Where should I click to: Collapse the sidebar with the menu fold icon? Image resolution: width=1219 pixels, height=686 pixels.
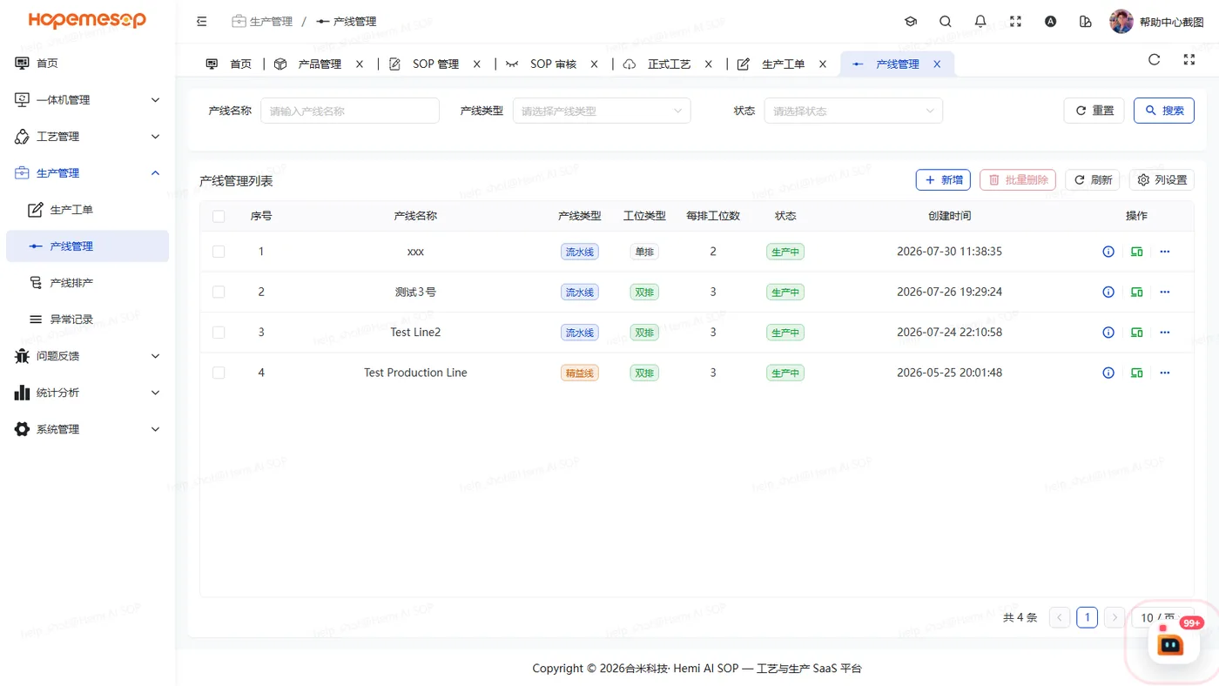(202, 22)
